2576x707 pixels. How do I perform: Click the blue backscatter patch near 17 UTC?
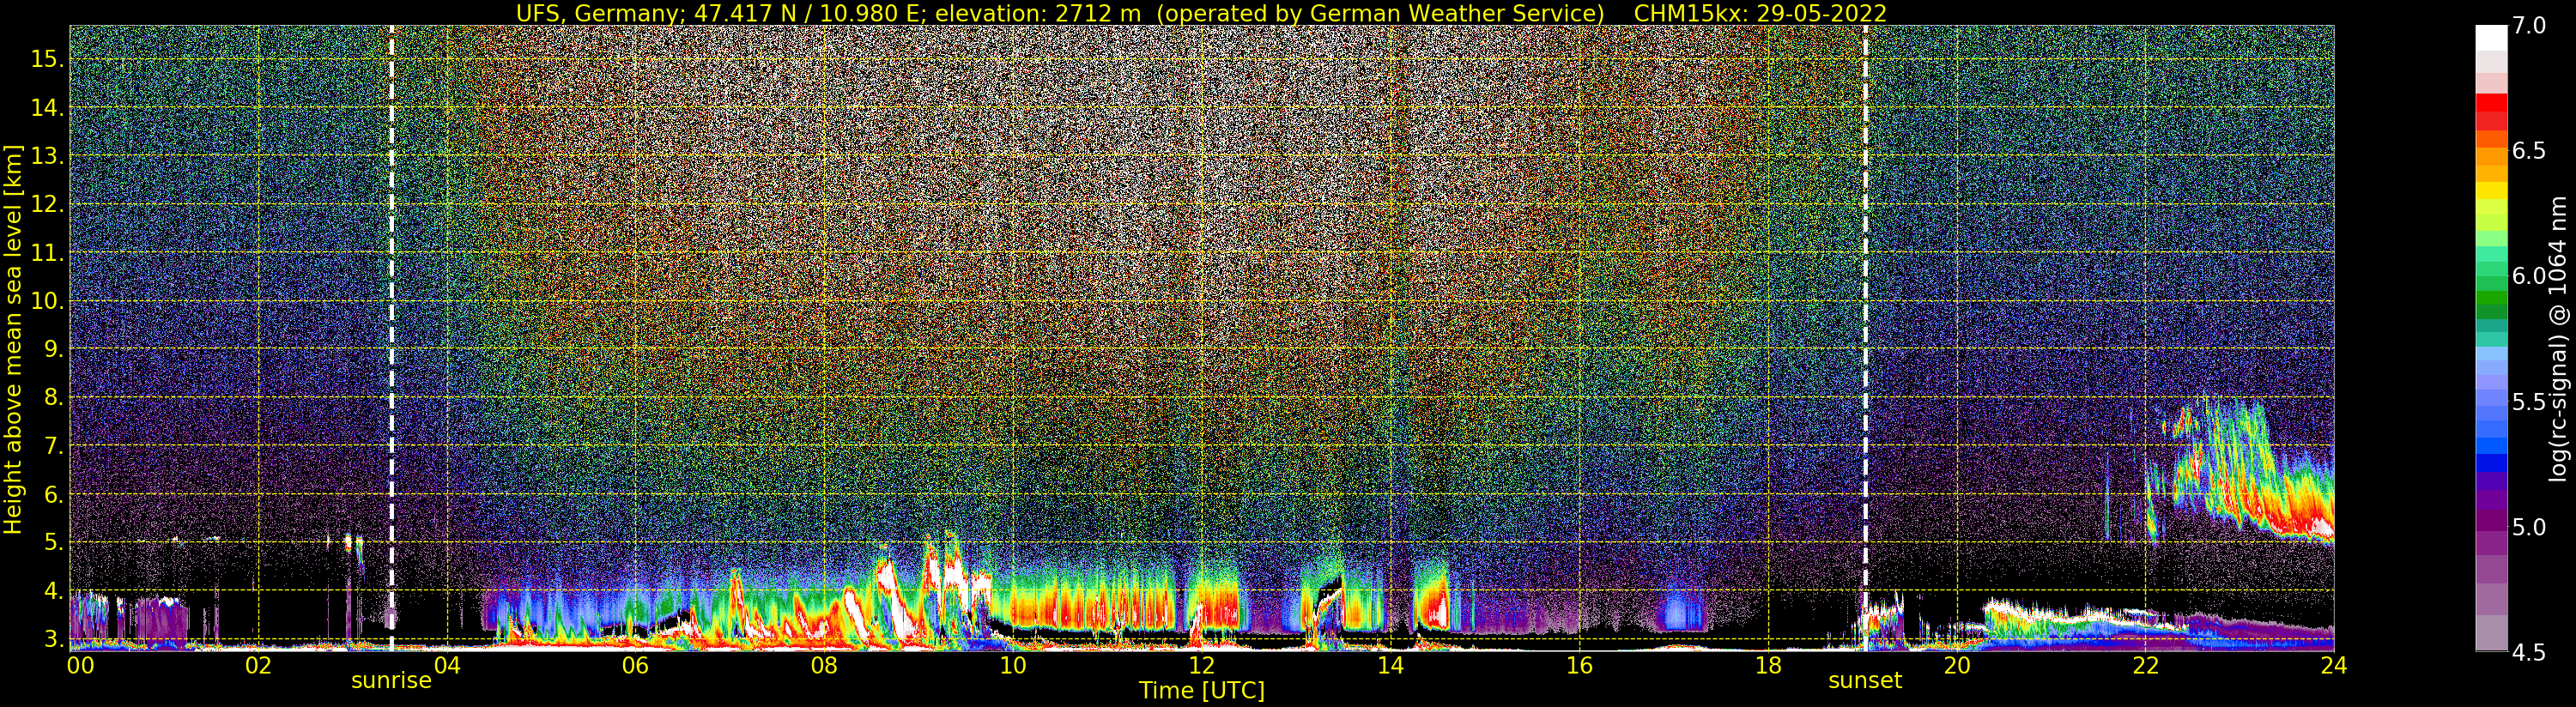(x=1680, y=610)
